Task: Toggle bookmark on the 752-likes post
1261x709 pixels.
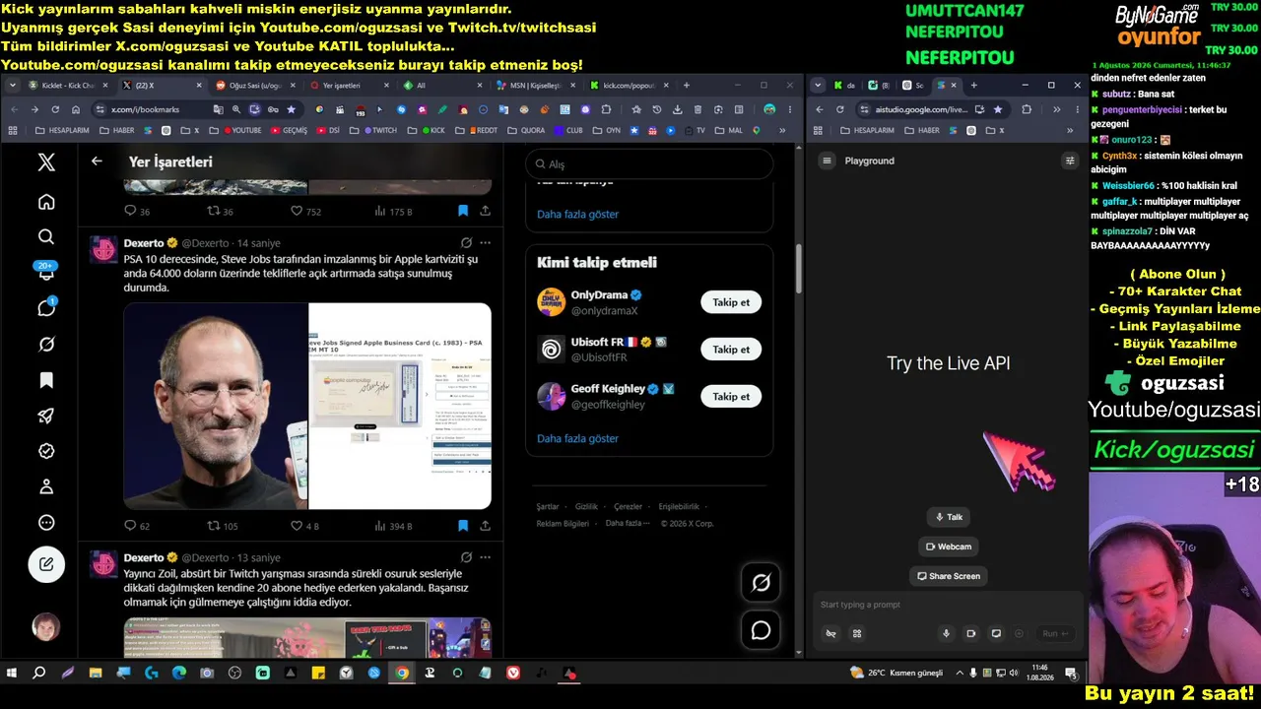Action: [x=463, y=211]
